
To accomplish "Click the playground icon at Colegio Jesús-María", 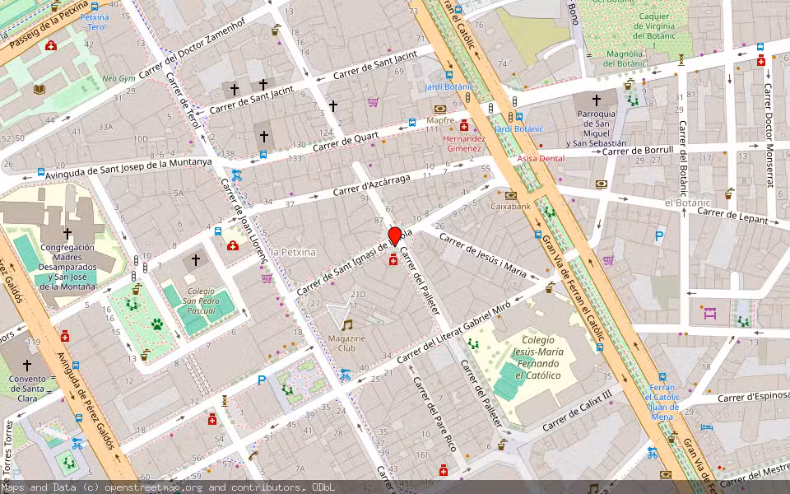I will 472,344.
